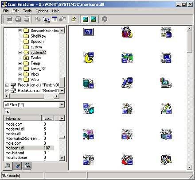This screenshot has height=180, width=195.
Task: Toggle the large icon view toolbar button
Action: click(x=85, y=19)
